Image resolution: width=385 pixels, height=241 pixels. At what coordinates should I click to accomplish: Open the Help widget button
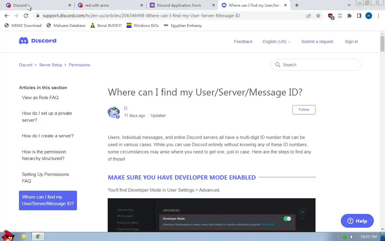357,221
